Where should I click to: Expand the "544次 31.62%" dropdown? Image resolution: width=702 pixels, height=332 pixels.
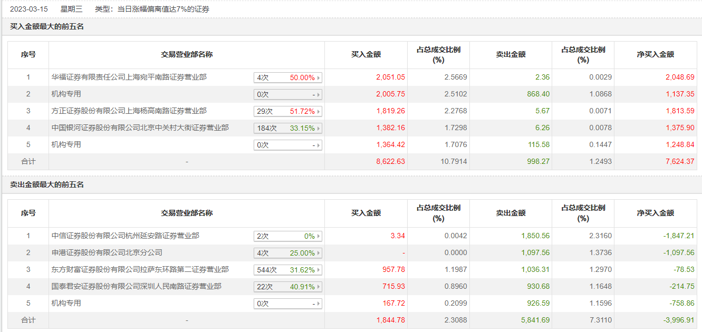click(288, 270)
